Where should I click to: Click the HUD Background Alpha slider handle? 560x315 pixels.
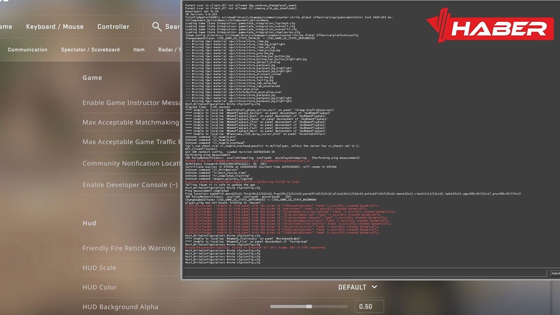coord(309,307)
